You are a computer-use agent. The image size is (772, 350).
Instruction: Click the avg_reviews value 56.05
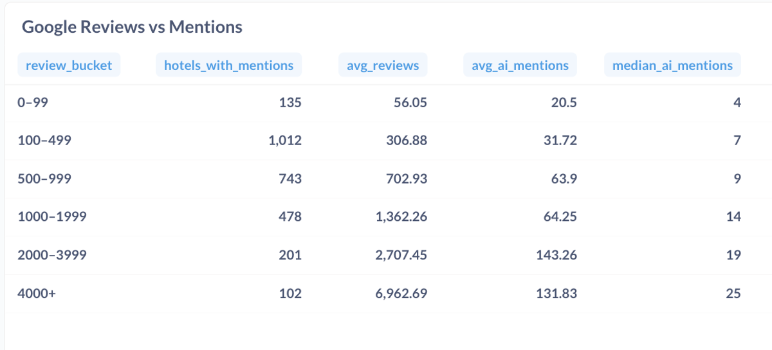pyautogui.click(x=410, y=102)
